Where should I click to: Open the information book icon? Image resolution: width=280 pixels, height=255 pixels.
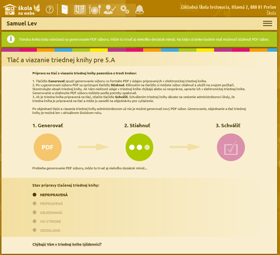click(80, 9)
